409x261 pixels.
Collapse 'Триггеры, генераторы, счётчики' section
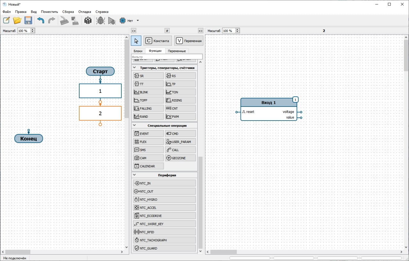[x=135, y=68]
